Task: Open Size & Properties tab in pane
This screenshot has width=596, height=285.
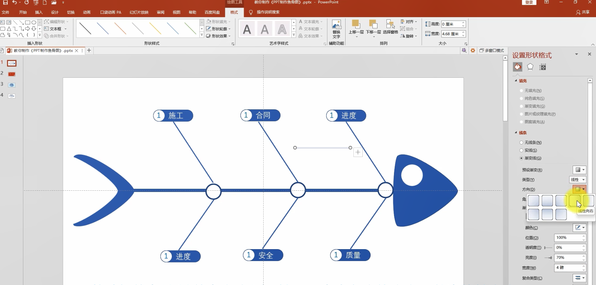Action: click(543, 67)
